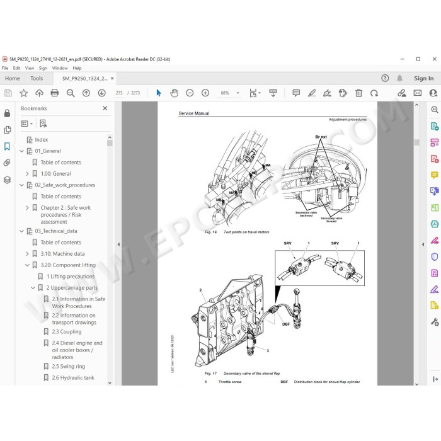Collapse the 02_Safe_work_procedures bookmark

coord(21,185)
